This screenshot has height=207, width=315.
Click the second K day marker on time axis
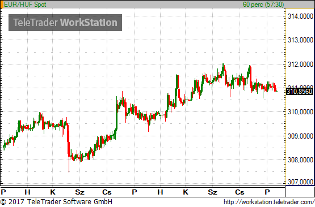tap(186, 192)
